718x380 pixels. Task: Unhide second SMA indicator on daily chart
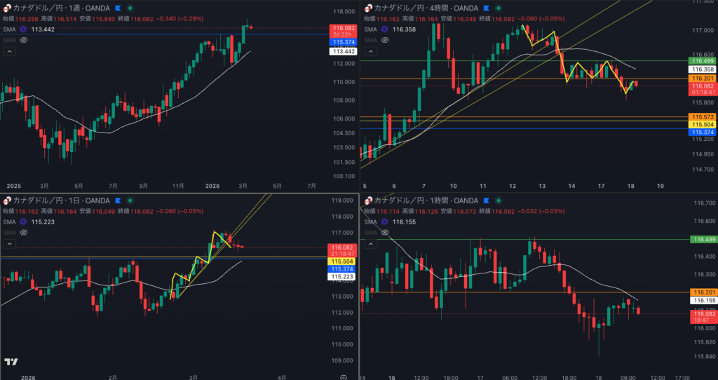[23, 233]
